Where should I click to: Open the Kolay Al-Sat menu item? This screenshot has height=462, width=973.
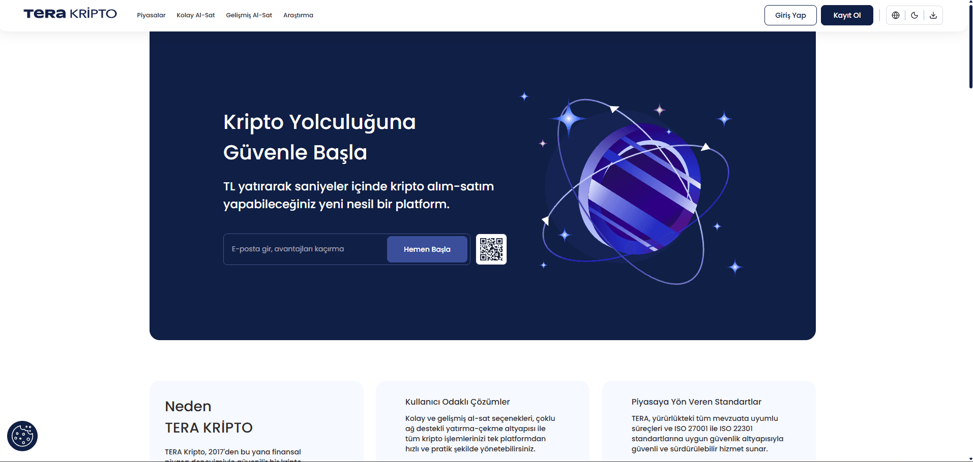click(x=196, y=15)
